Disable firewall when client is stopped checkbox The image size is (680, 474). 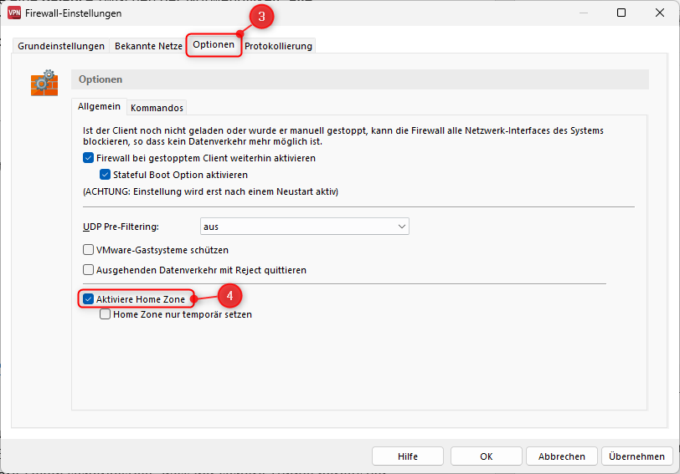point(89,158)
